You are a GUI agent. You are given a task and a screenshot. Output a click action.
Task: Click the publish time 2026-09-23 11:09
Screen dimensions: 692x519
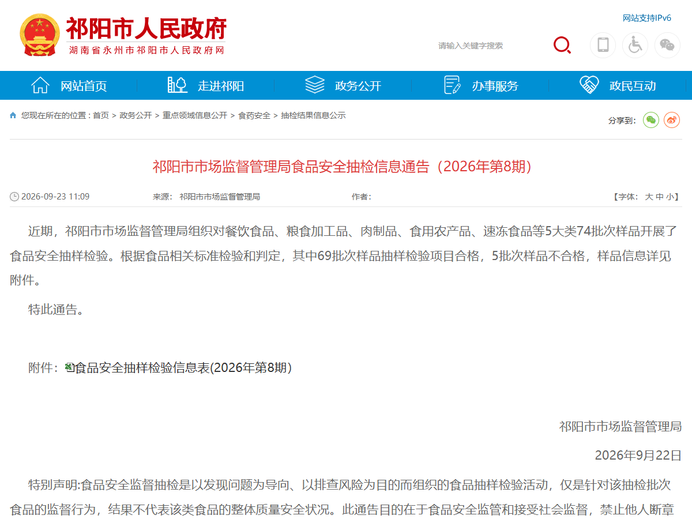click(55, 197)
